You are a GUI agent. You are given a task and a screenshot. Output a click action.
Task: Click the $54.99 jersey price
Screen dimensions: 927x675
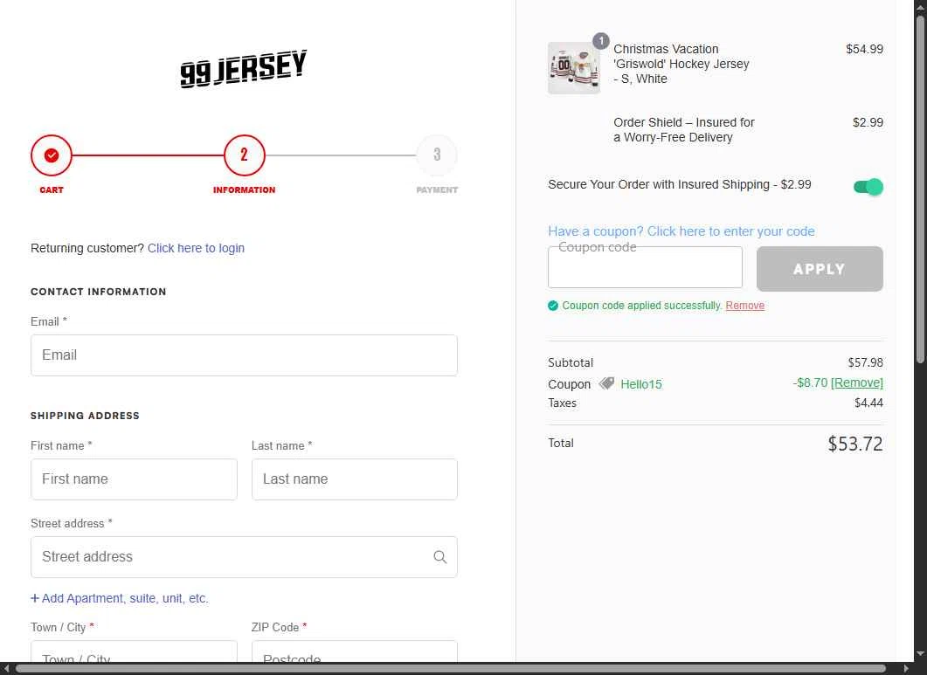(864, 49)
